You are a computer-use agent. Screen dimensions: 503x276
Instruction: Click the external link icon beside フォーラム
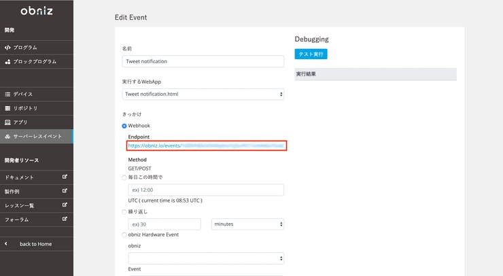point(65,219)
